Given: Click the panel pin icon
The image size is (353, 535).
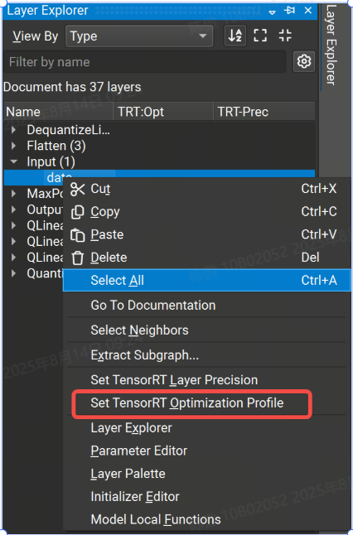Looking at the screenshot, I should pos(289,11).
